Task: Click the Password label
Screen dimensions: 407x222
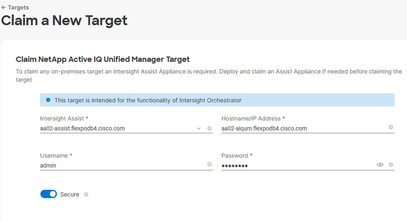Action: pyautogui.click(x=237, y=155)
